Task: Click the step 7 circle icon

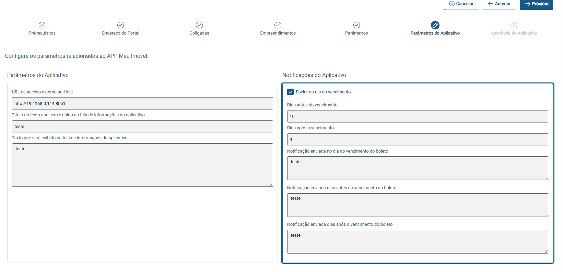Action: (x=514, y=25)
